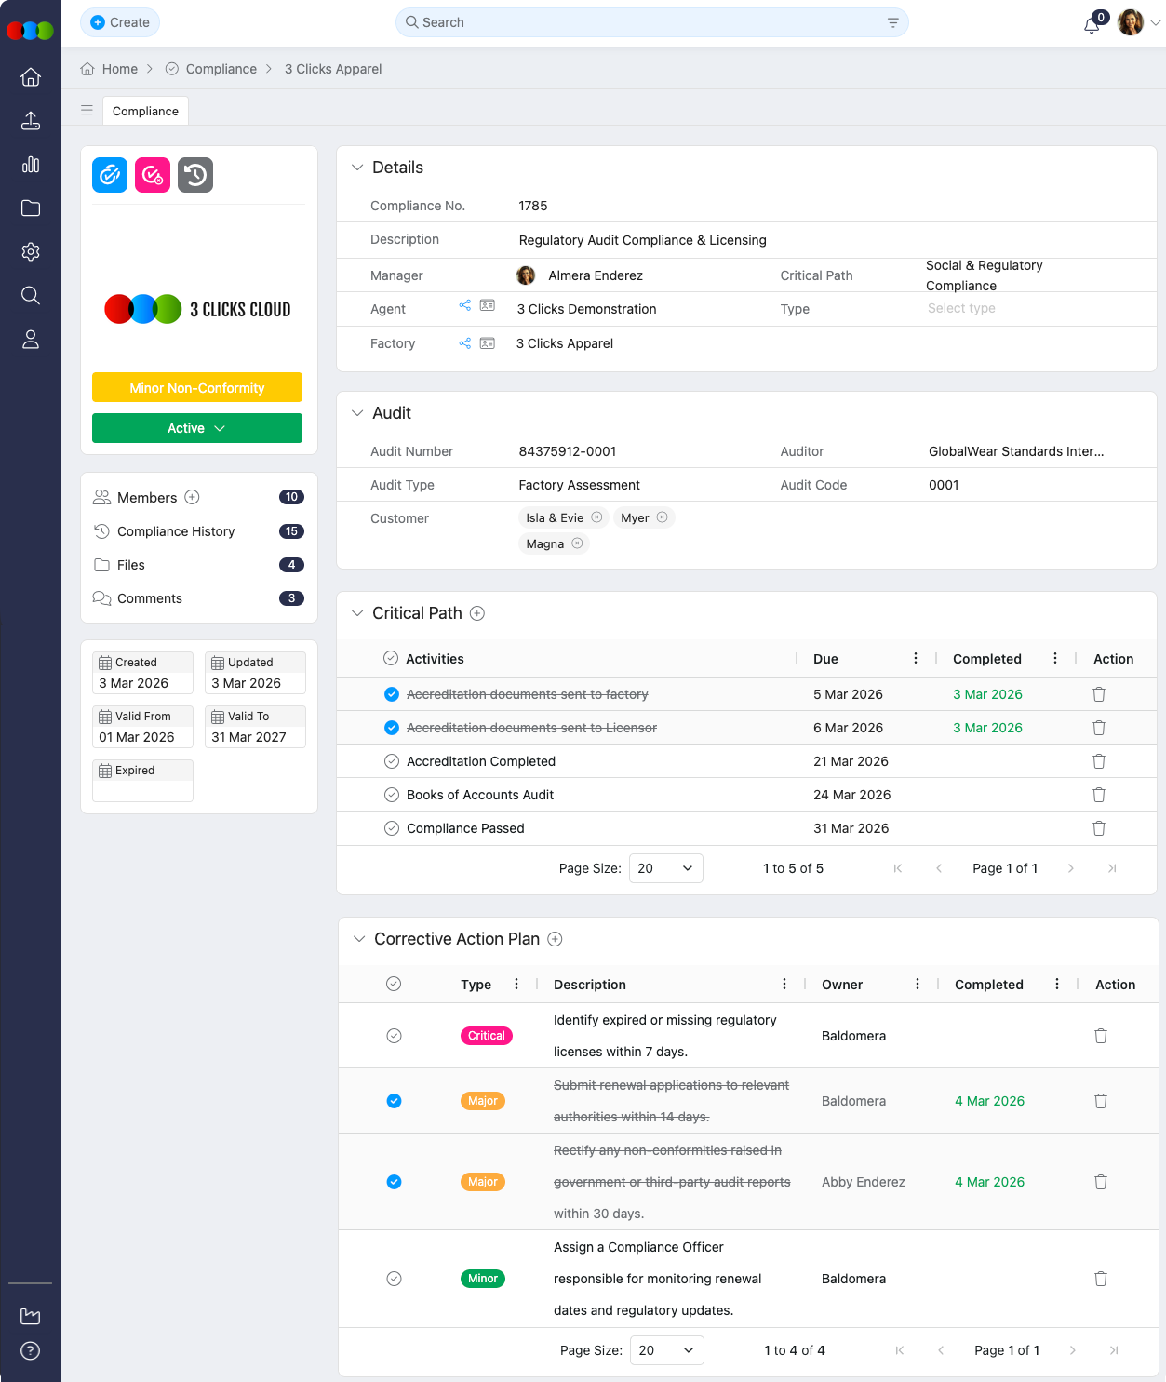Screen dimensions: 1166x1382
Task: Mark Accreditation Completed as done
Action: point(391,760)
